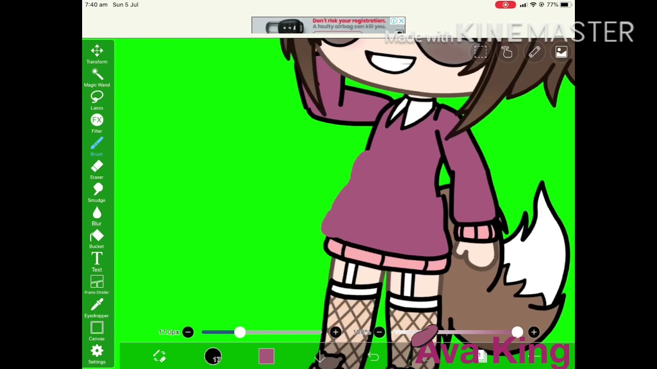Activate the Lasso selection tool

click(x=96, y=100)
